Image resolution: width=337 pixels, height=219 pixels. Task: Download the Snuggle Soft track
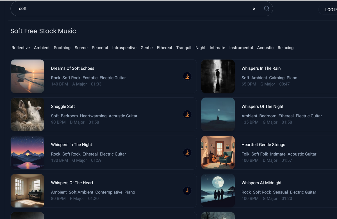click(187, 114)
